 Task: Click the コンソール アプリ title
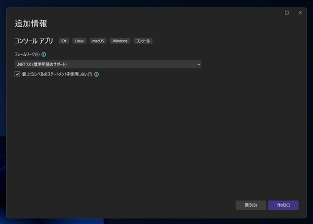click(34, 41)
